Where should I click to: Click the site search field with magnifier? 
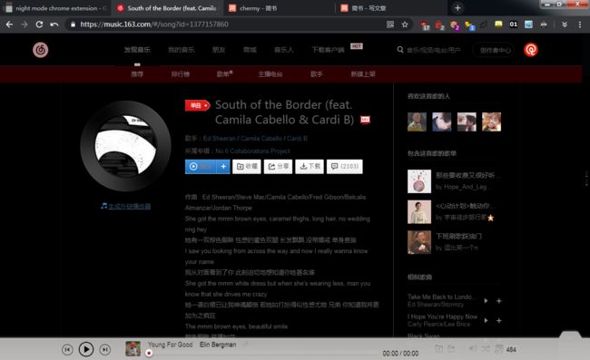pyautogui.click(x=429, y=50)
